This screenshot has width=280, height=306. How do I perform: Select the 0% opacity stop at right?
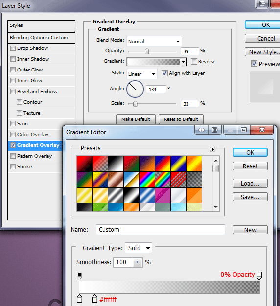[x=259, y=276]
